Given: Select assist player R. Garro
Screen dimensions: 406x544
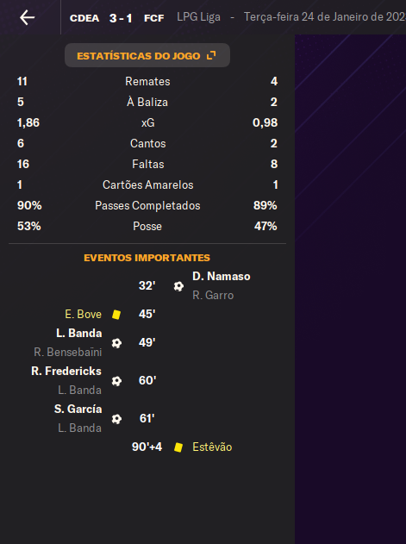Looking at the screenshot, I should pos(213,295).
